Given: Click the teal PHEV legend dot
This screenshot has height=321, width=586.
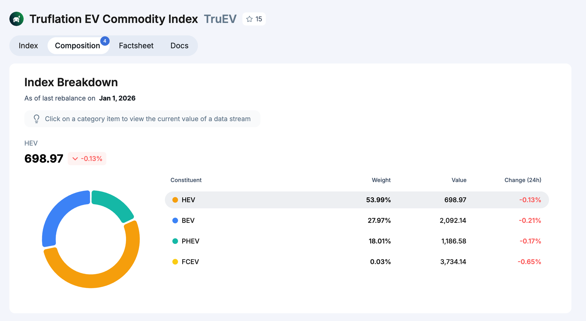Looking at the screenshot, I should pyautogui.click(x=175, y=241).
